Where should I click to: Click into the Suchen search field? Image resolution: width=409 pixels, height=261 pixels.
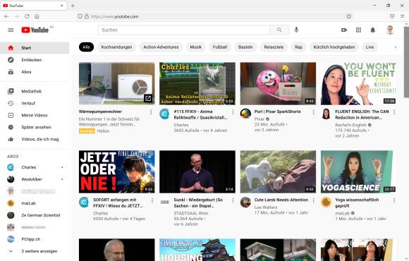click(184, 30)
